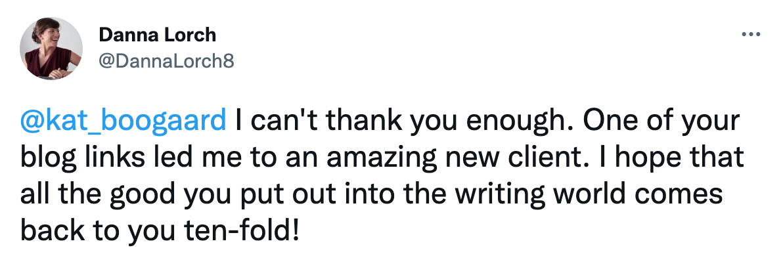Open the Danna Lorch display name link

click(157, 35)
